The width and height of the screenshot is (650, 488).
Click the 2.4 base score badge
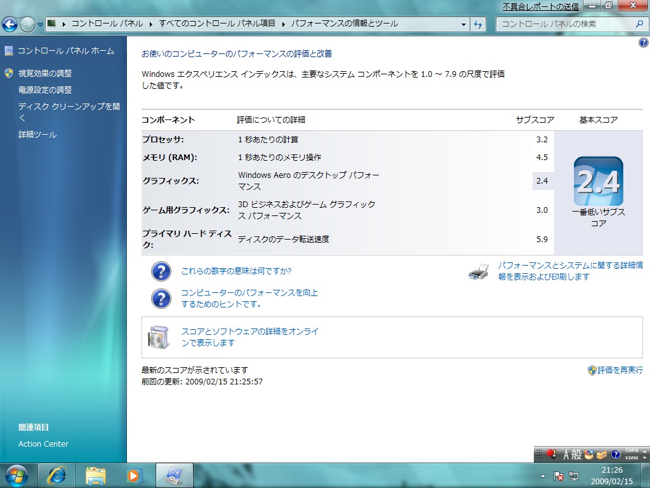pyautogui.click(x=598, y=181)
